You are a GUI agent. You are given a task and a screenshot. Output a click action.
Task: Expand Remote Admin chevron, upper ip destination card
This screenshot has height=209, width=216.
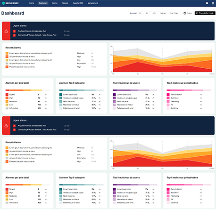[201, 95]
